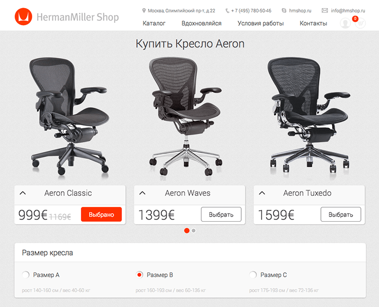Click Выбрать button for Aeron Tuxedo
Viewport: 379px width, 307px height.
pyautogui.click(x=341, y=214)
